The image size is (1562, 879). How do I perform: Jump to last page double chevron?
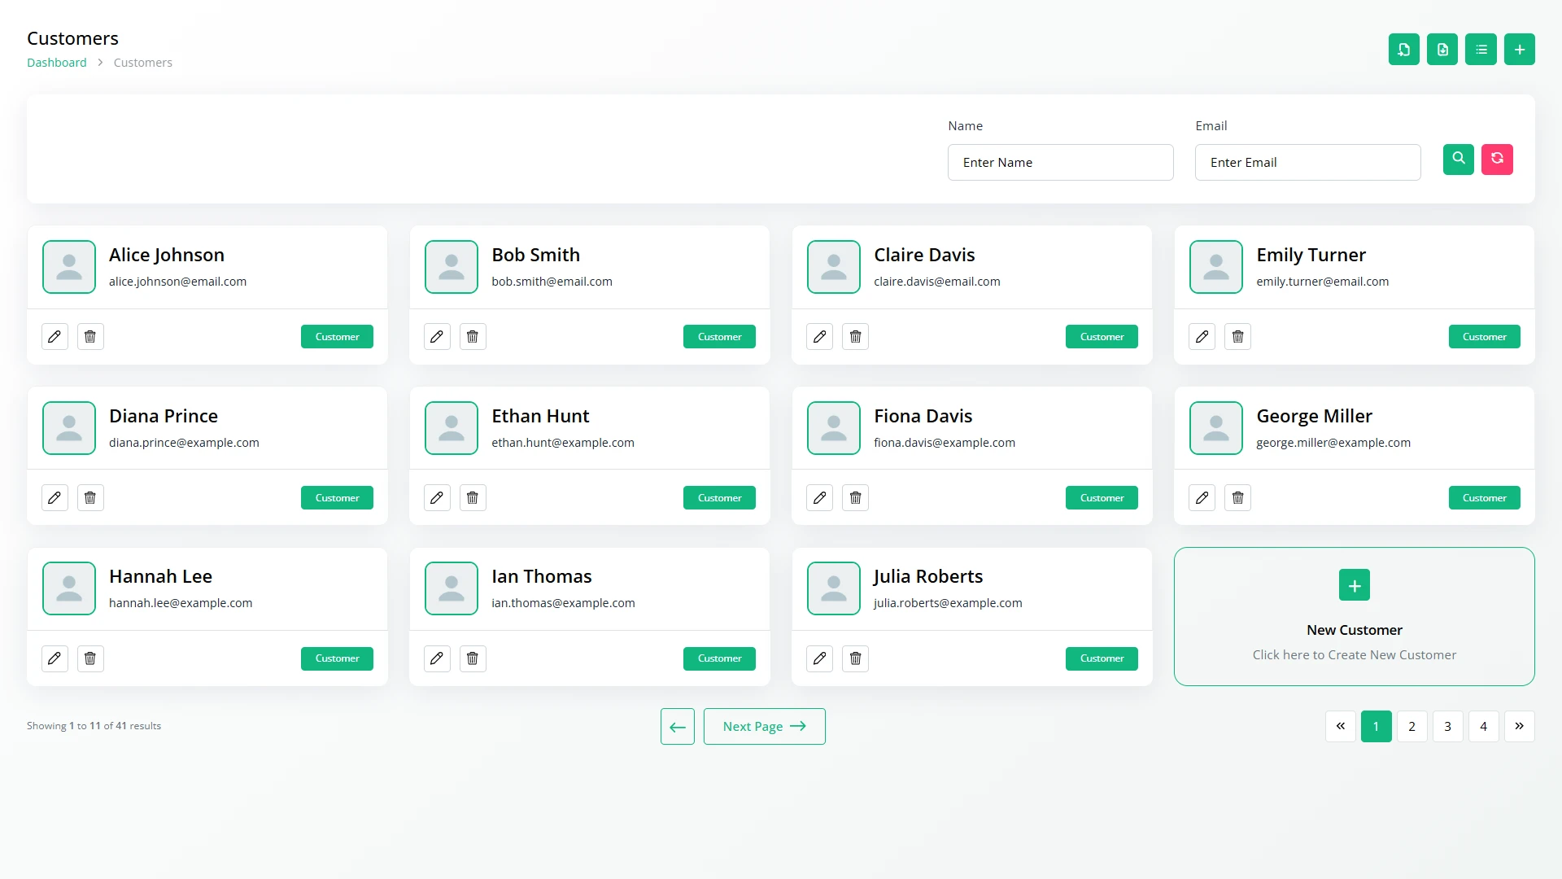point(1519,726)
